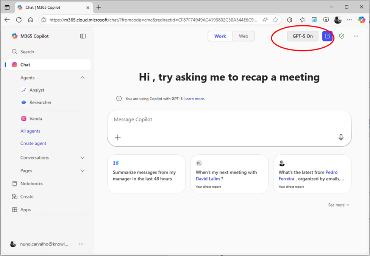This screenshot has height=256, width=370.
Task: Open Create from sidebar
Action: pyautogui.click(x=23, y=197)
